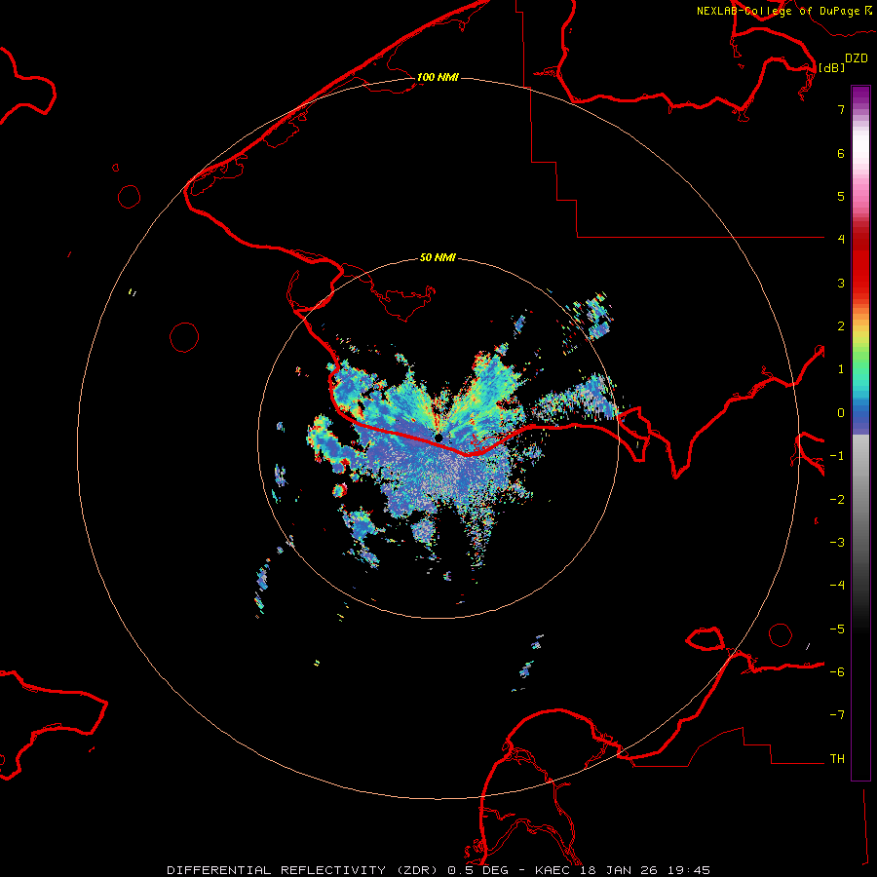This screenshot has width=877, height=877.
Task: Click the black radar site dot
Action: [438, 438]
